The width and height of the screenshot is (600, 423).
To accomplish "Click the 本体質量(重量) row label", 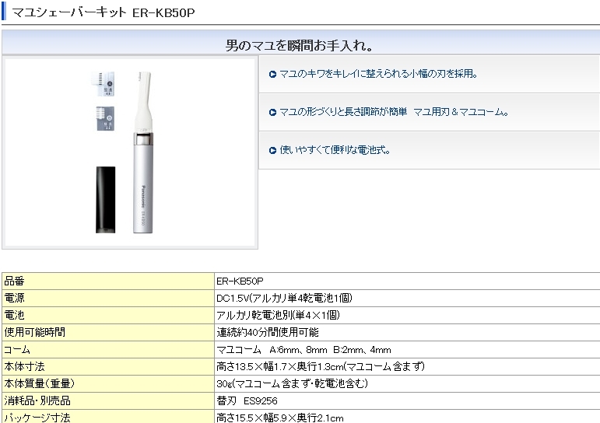I will pyautogui.click(x=40, y=383).
